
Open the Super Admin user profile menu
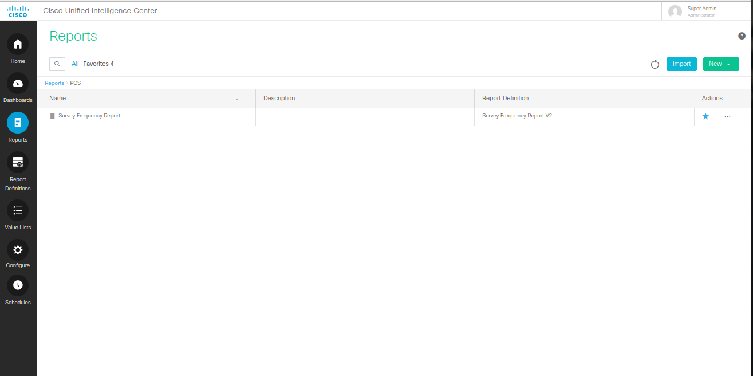(701, 11)
